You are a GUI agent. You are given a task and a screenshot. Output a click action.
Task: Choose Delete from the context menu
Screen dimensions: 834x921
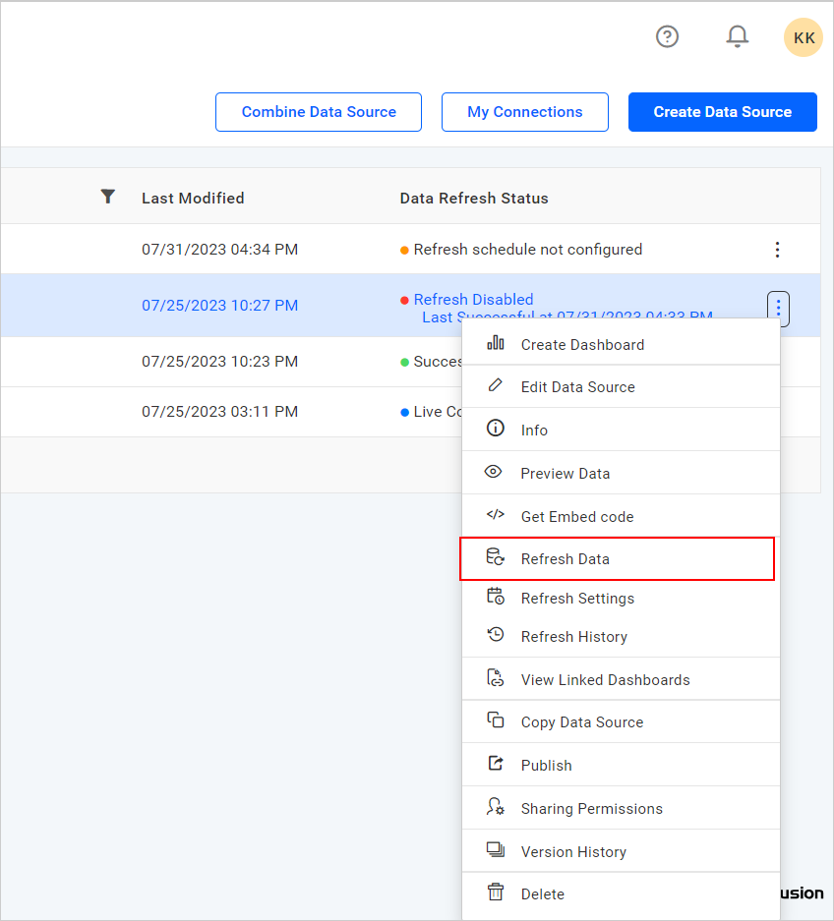(622, 894)
